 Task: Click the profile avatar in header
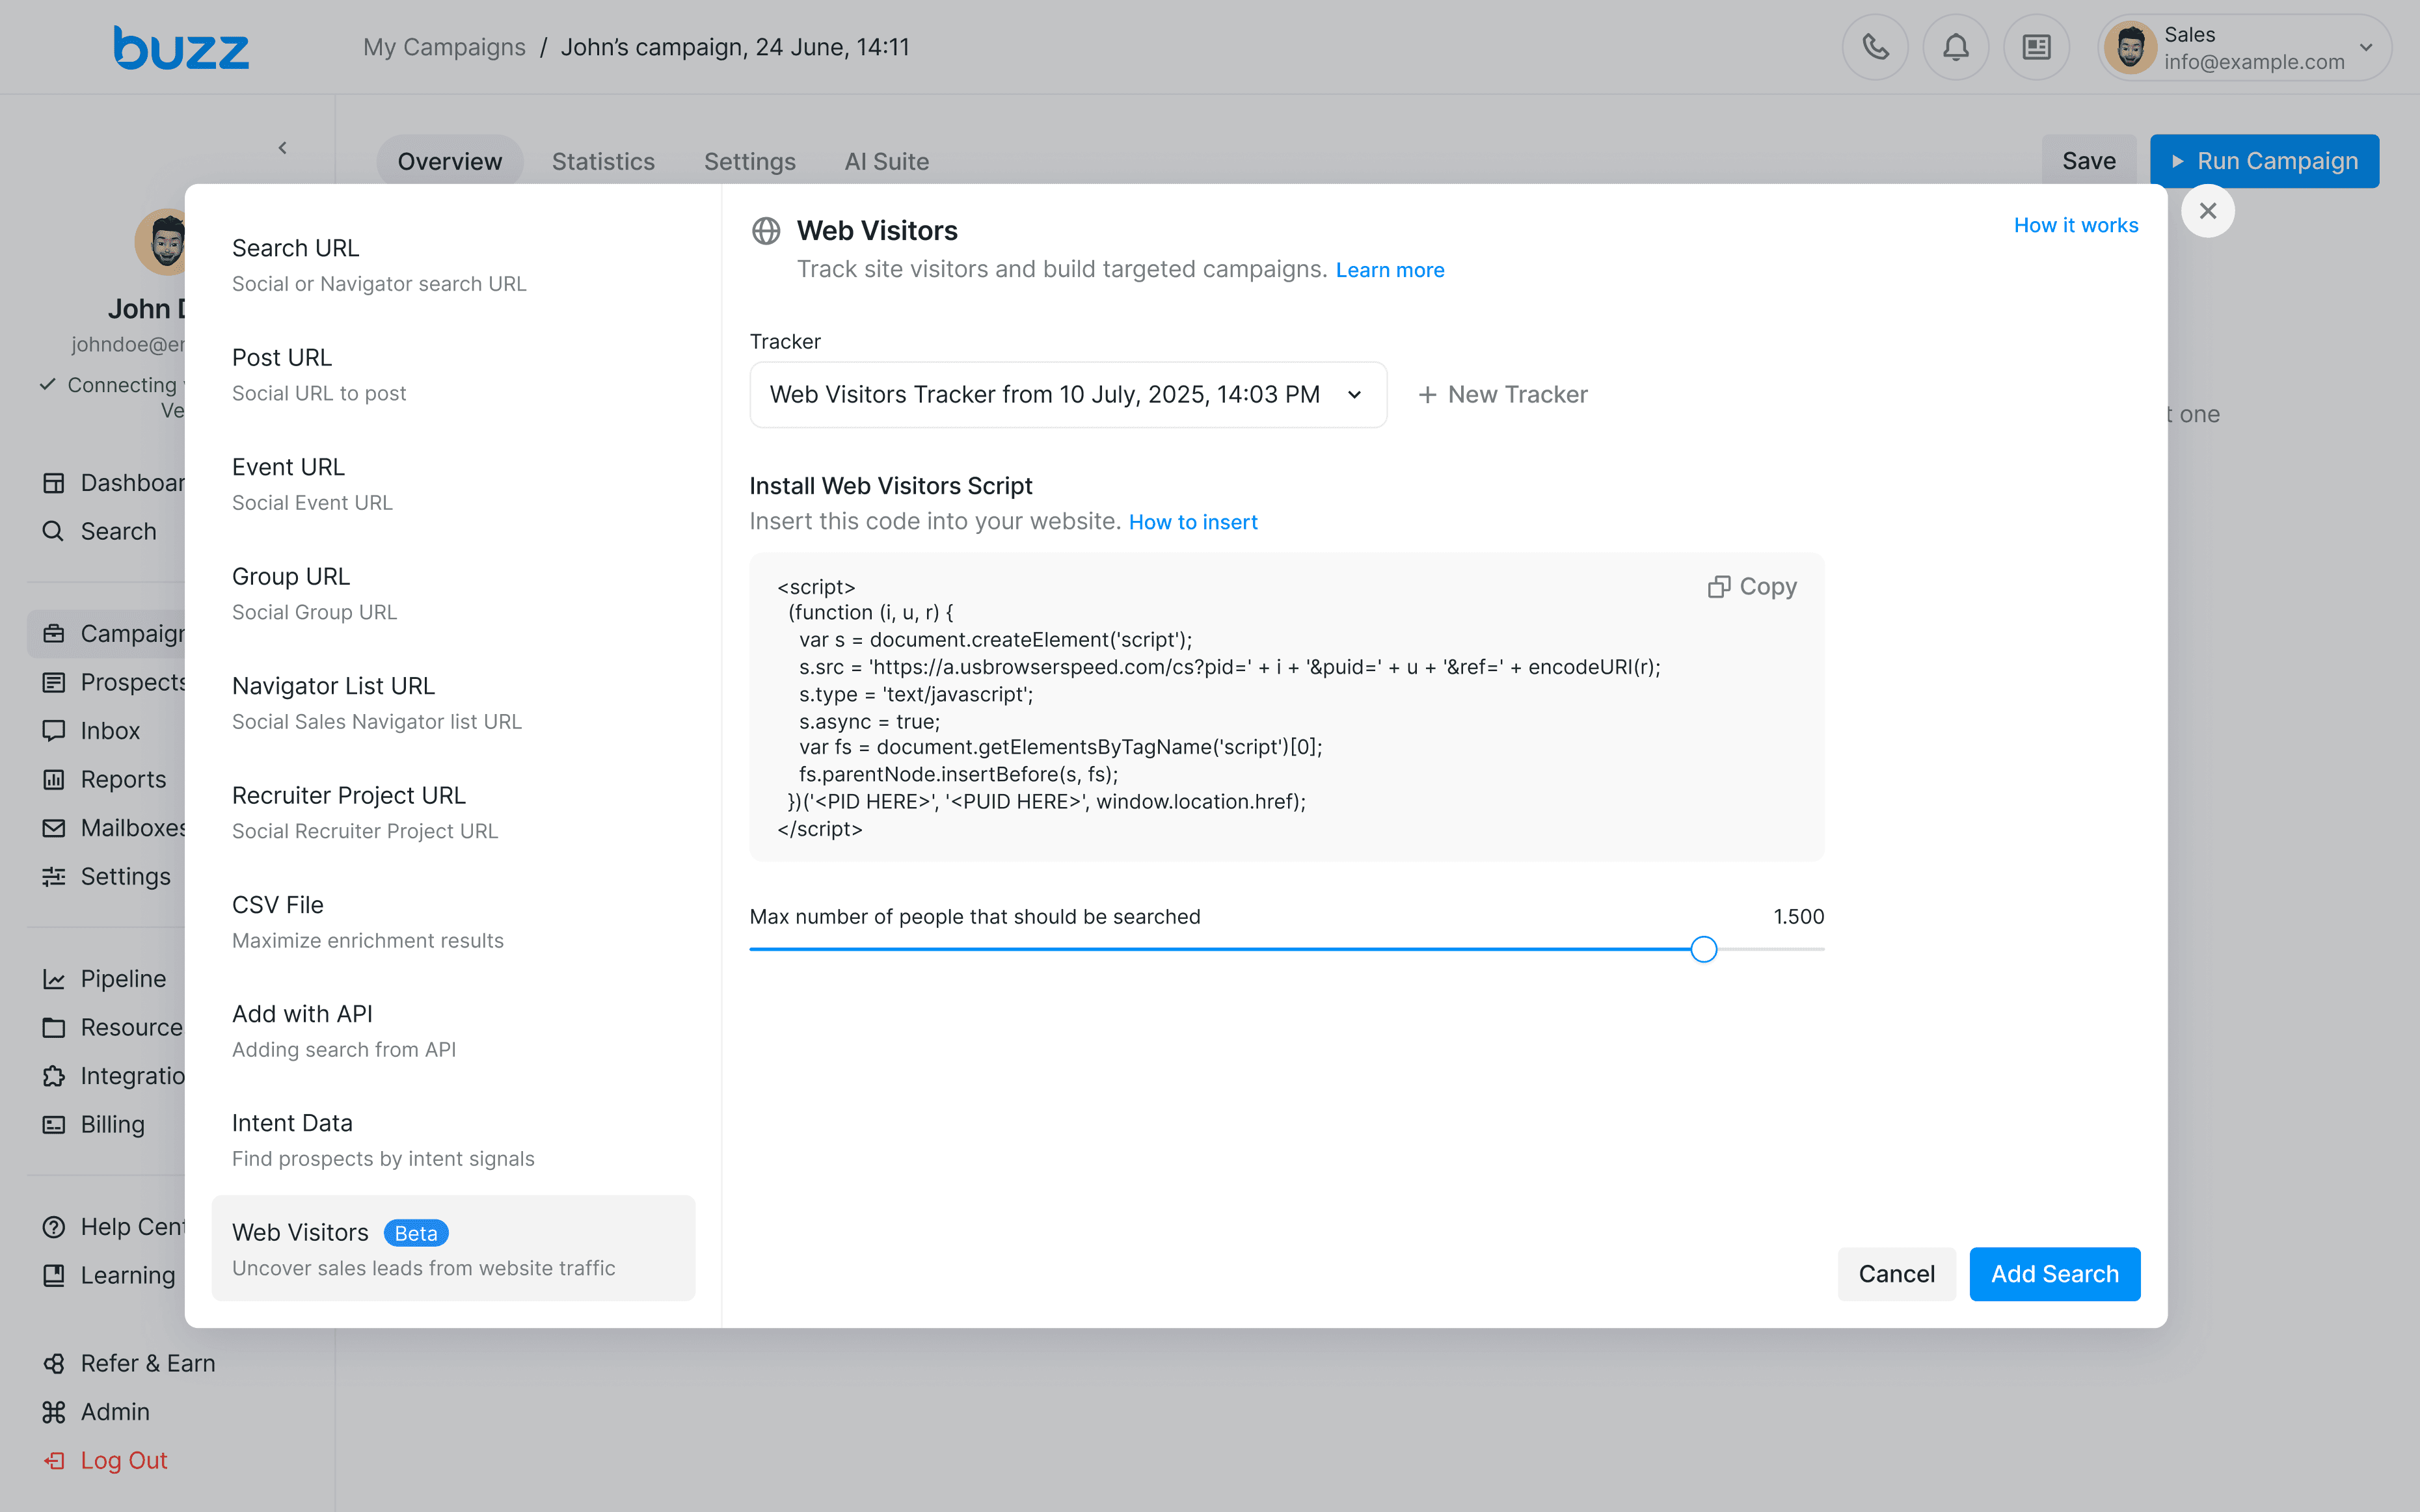[x=2130, y=47]
